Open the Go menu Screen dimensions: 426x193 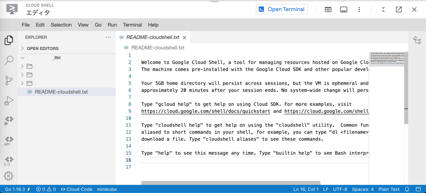[98, 25]
